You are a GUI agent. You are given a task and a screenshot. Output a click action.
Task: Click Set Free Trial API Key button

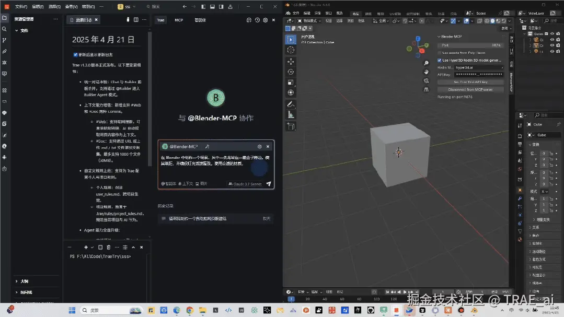(470, 82)
